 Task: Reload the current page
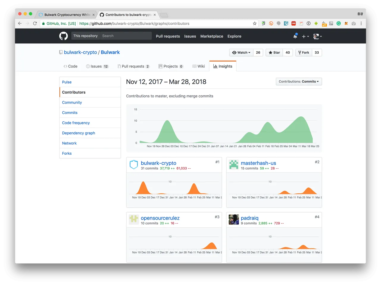tap(35, 24)
